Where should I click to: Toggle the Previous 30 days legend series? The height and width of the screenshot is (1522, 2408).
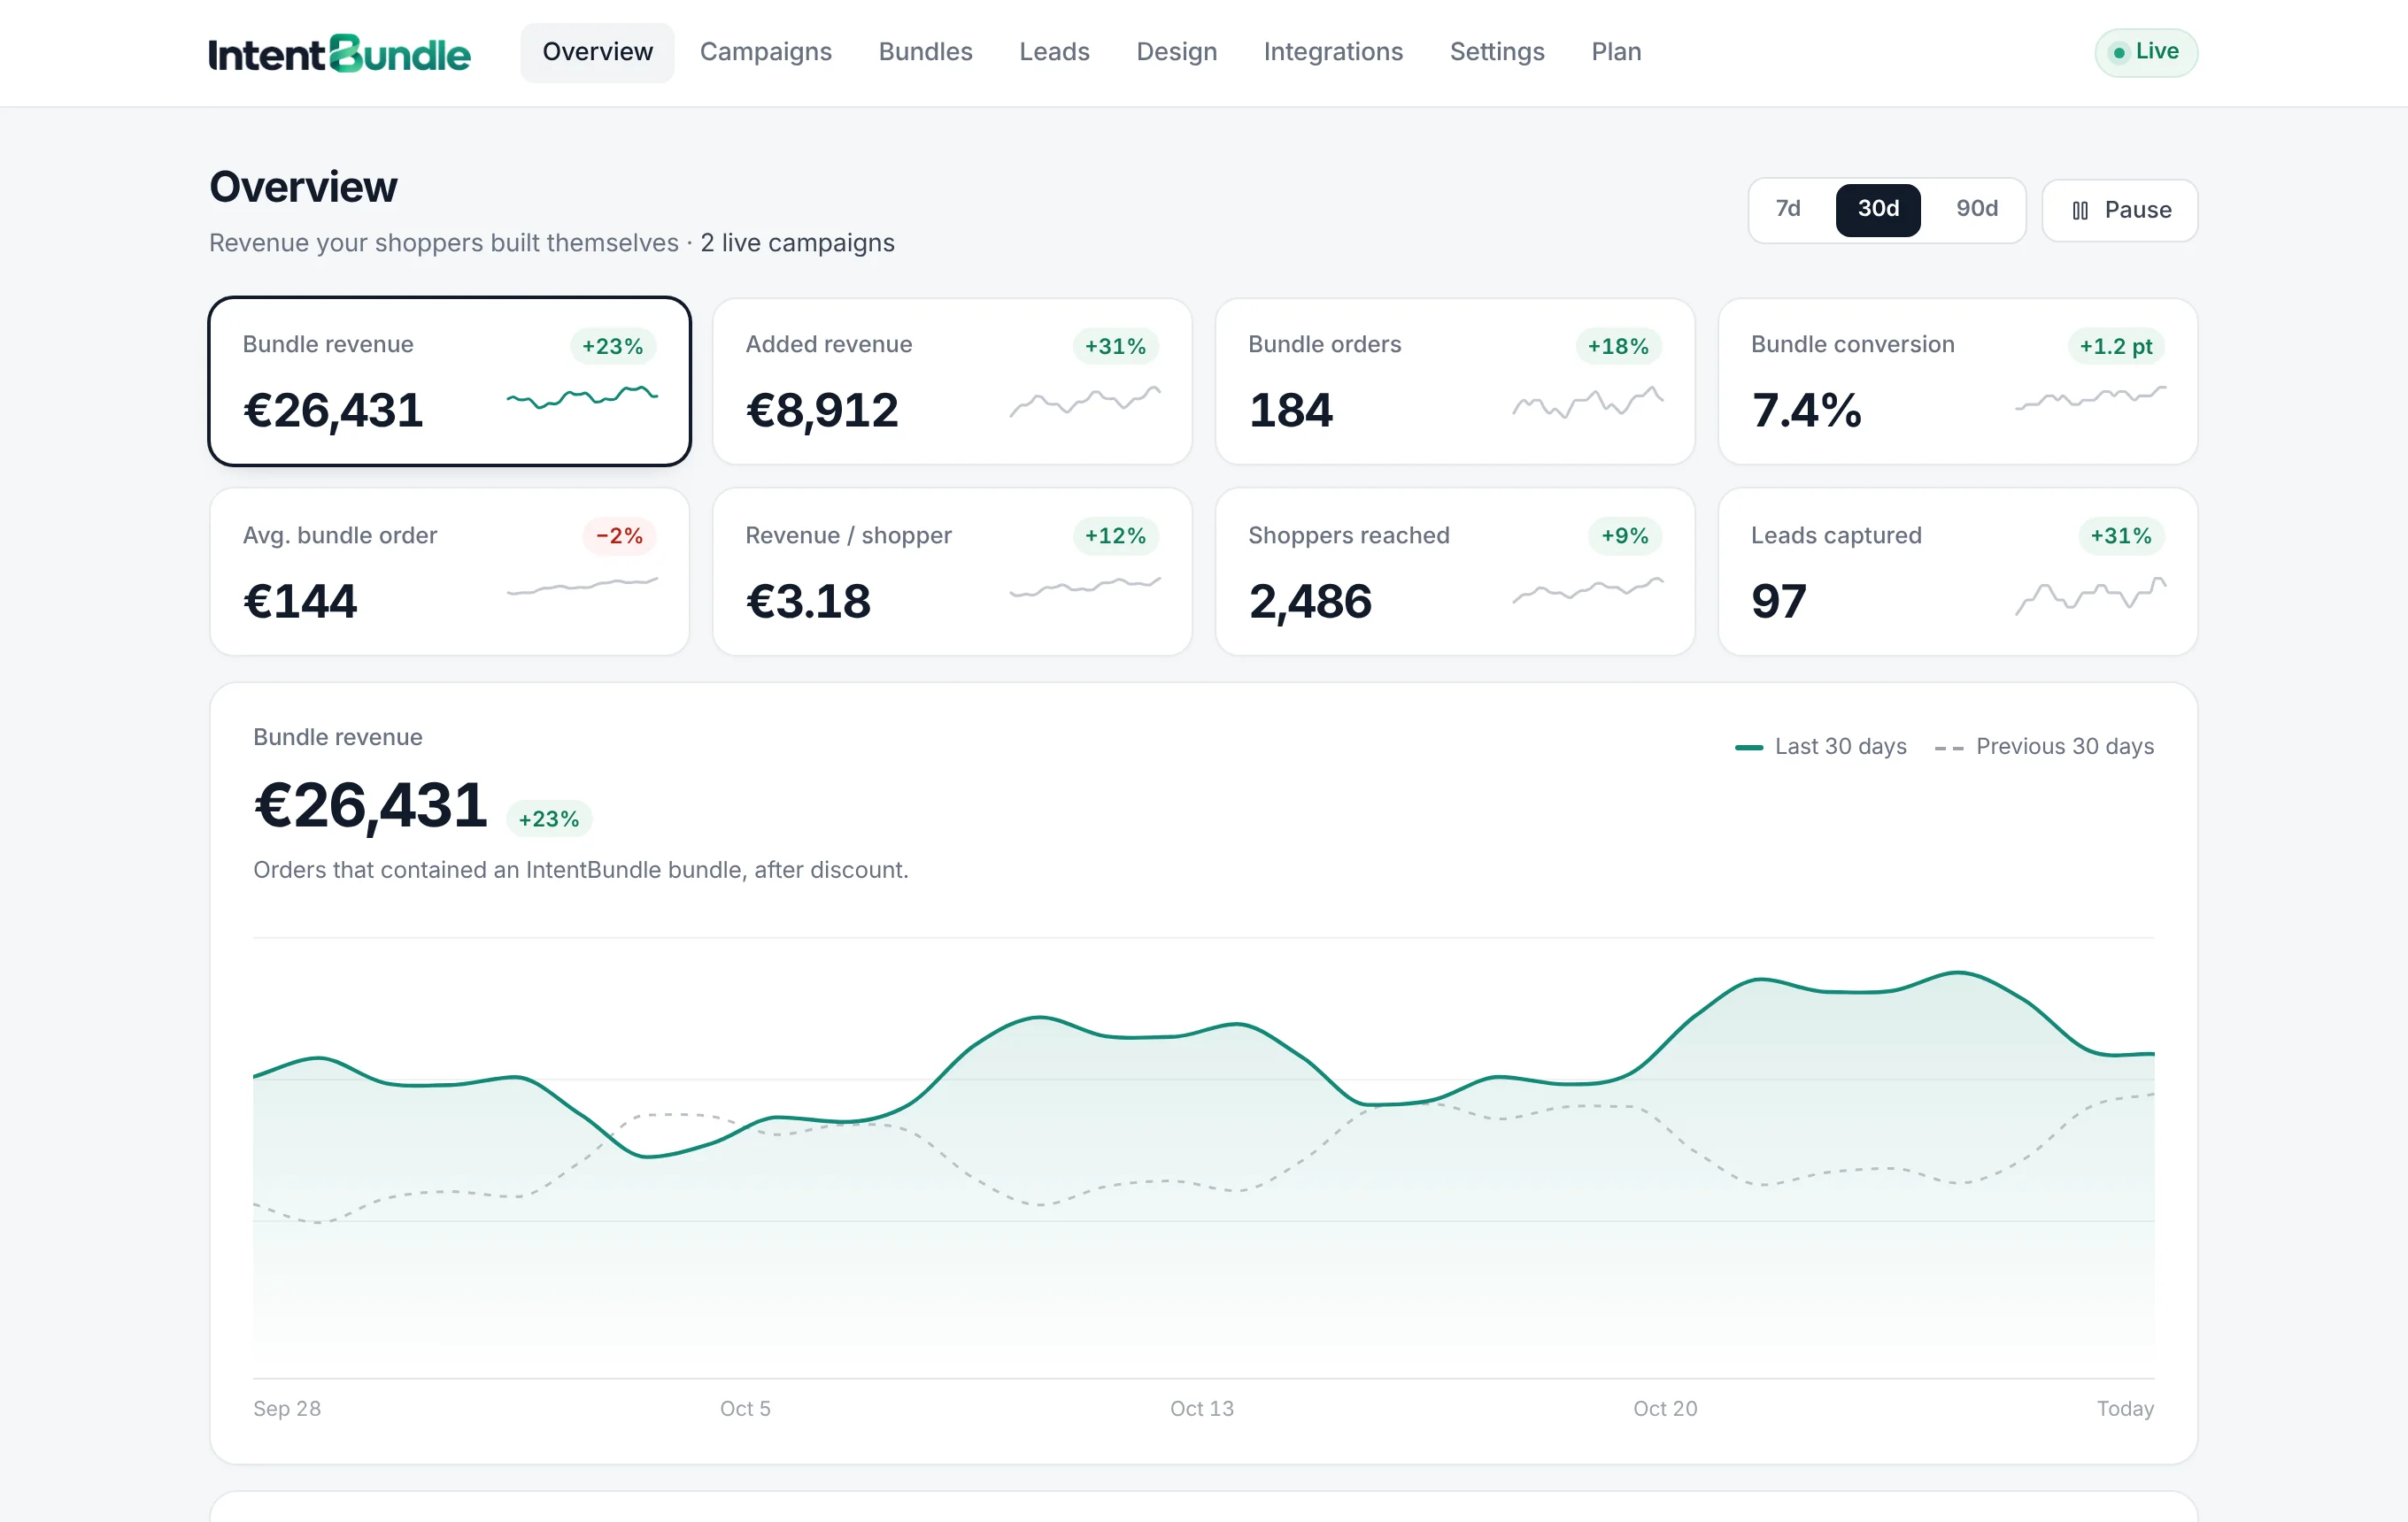click(x=2044, y=747)
